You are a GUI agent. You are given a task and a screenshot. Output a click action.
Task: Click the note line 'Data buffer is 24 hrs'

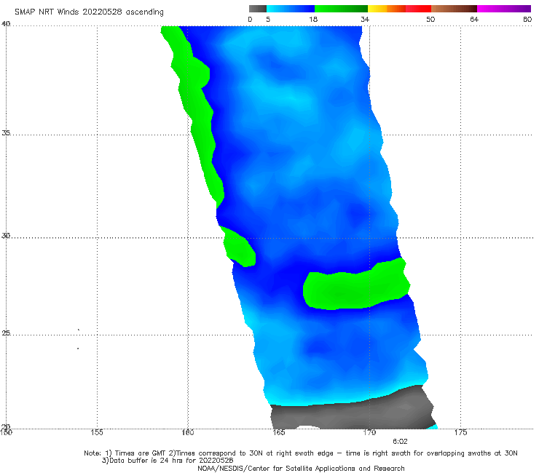(x=168, y=461)
